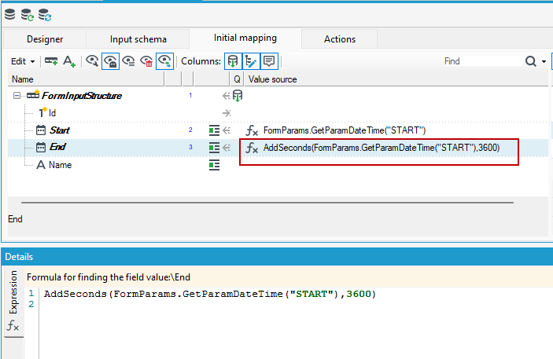Collapse the FormInputStructure node
This screenshot has width=553, height=359.
(17, 96)
